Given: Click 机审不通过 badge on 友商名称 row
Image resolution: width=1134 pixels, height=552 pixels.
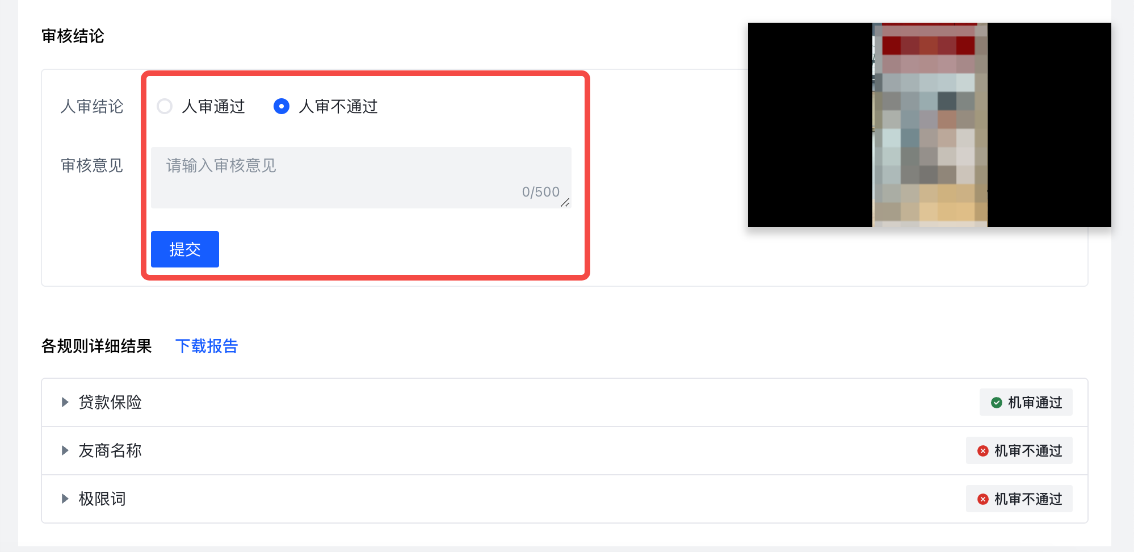Looking at the screenshot, I should pos(1019,450).
